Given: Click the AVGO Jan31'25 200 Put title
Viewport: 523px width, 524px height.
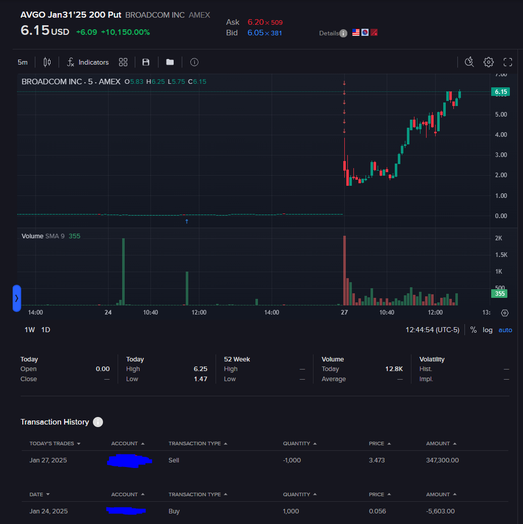Looking at the screenshot, I should click(71, 15).
